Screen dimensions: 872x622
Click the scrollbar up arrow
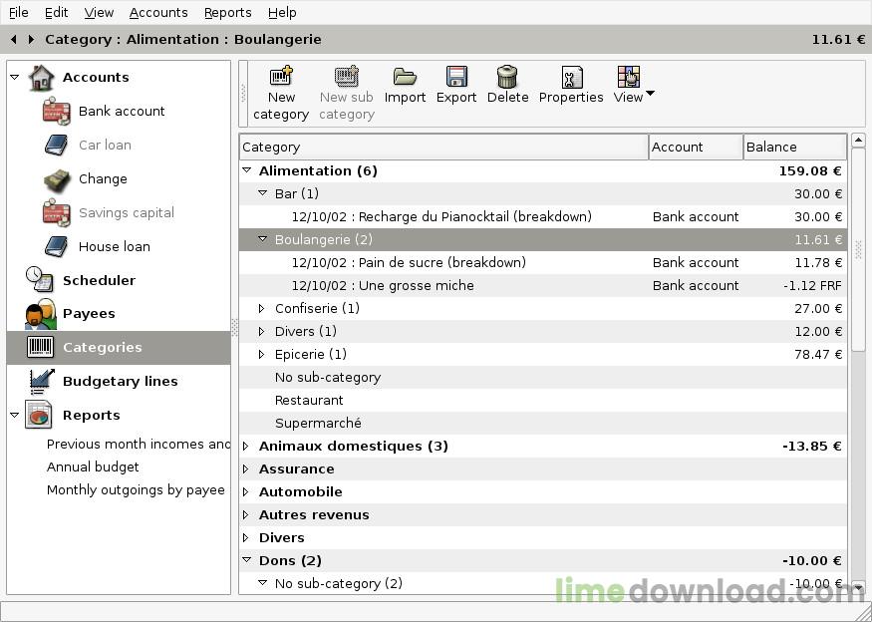tap(858, 141)
